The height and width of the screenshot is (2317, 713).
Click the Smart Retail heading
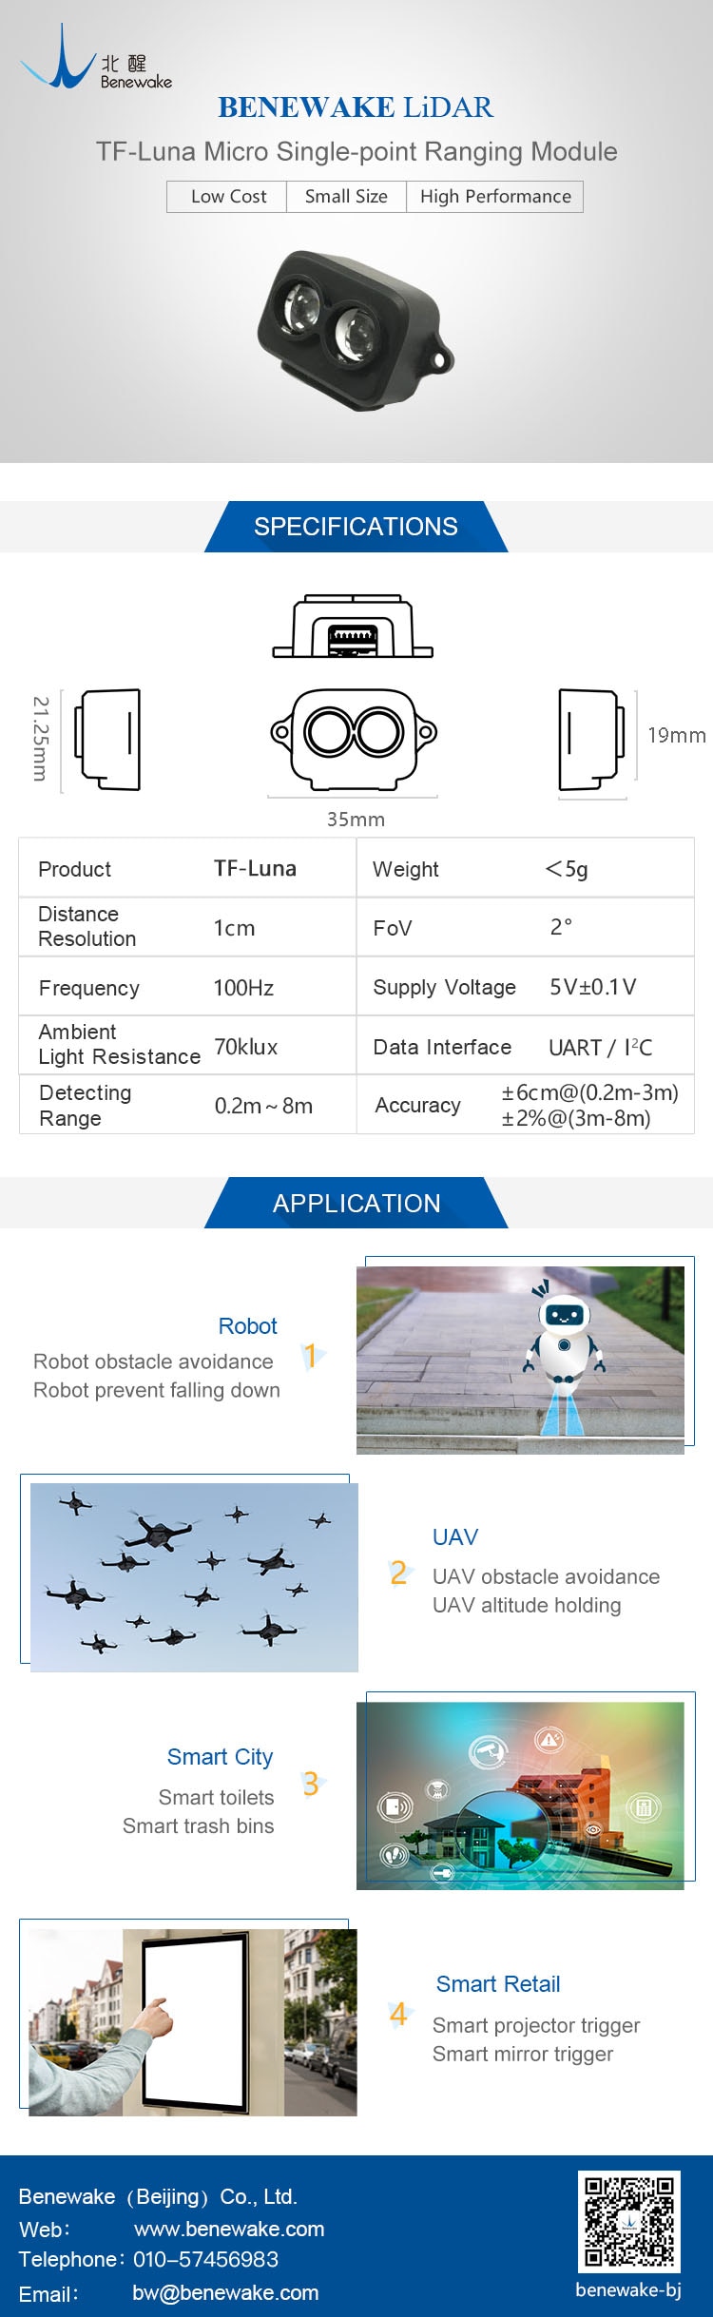pos(498,1984)
